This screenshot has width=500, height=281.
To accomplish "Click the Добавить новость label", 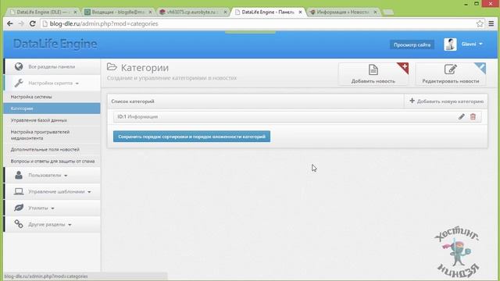I will 373,81.
